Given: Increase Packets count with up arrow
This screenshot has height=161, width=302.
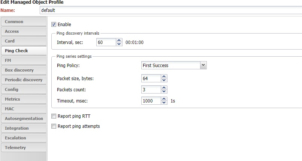Looking at the screenshot, I should [164, 88].
